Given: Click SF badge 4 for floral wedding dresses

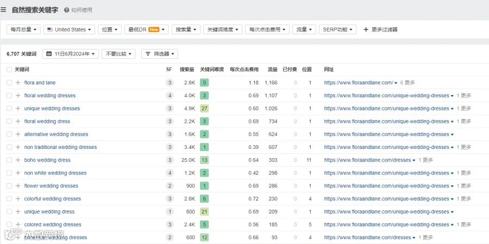Looking at the screenshot, I should pos(170,96).
